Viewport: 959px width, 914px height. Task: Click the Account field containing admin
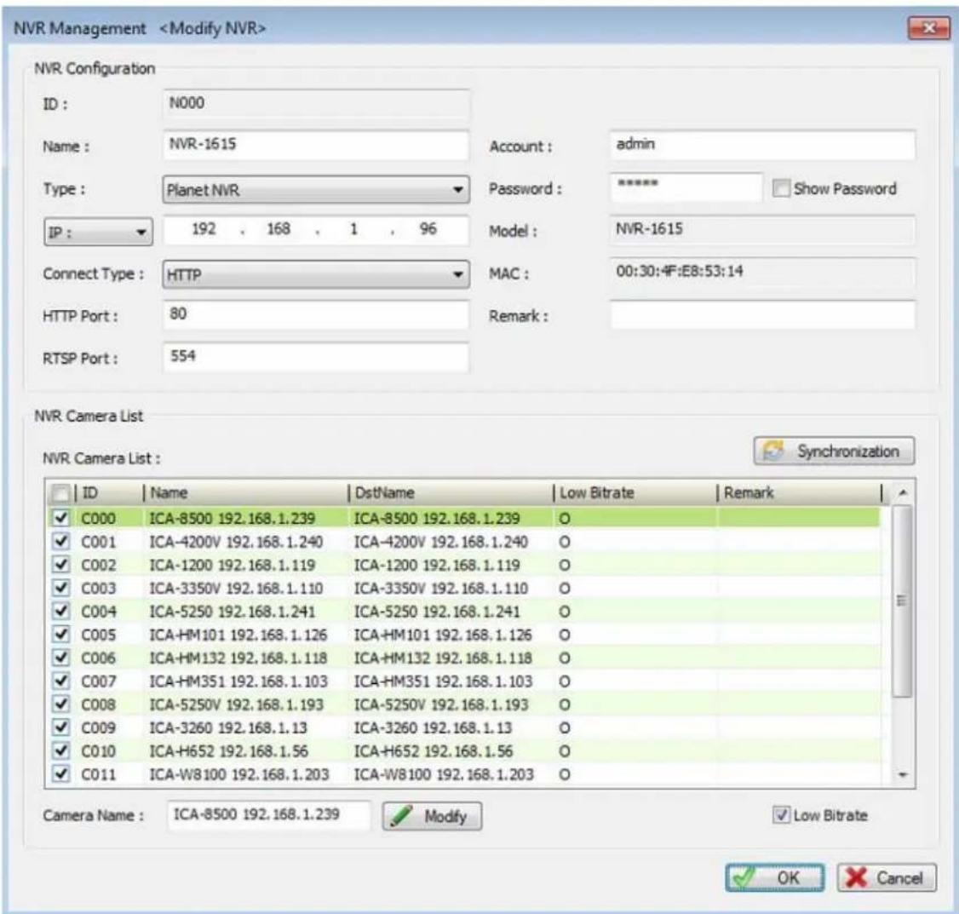(762, 145)
